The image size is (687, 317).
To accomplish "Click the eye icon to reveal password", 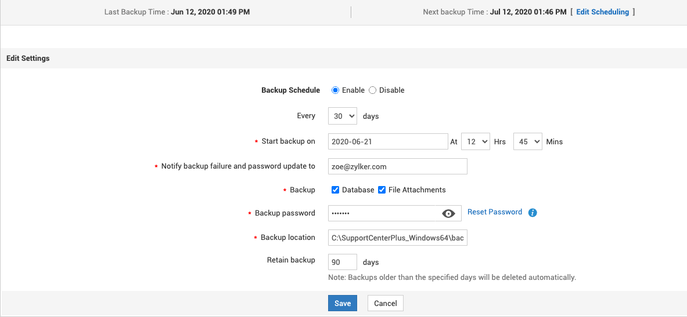I will click(x=448, y=213).
